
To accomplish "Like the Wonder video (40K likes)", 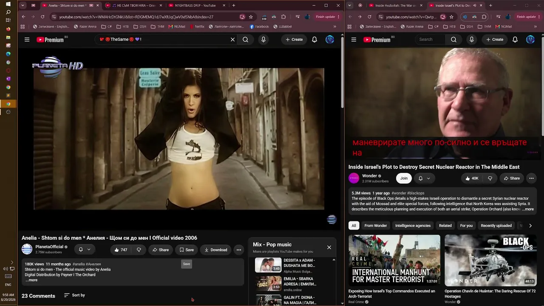I will tap(471, 178).
